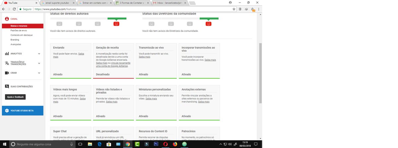Click the Criar video camera icon
The width and height of the screenshot is (398, 148).
click(x=7, y=73)
